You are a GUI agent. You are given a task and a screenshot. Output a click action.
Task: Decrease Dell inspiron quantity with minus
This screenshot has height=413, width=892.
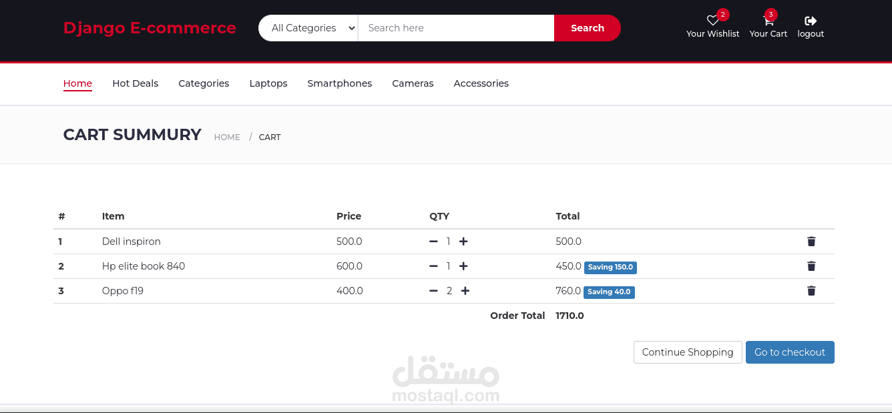point(433,242)
